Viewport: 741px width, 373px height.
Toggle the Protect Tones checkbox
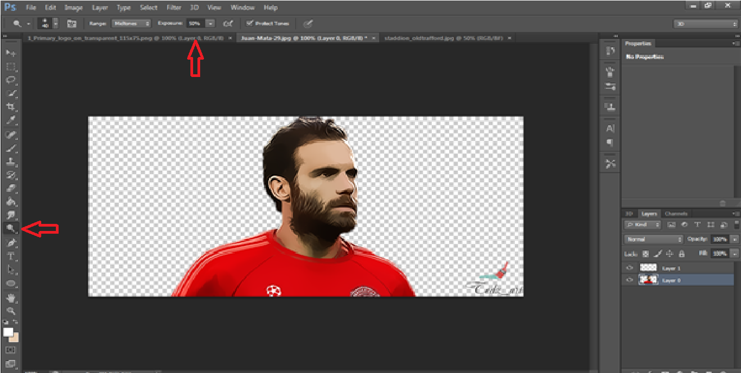[x=250, y=23]
